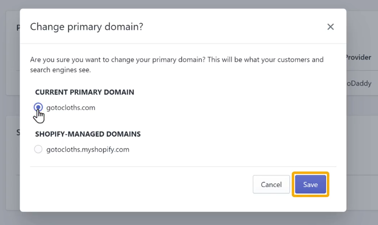The height and width of the screenshot is (225, 378).
Task: Click the SHOPIFY-MANAGED DOMAINS heading
Action: 88,134
